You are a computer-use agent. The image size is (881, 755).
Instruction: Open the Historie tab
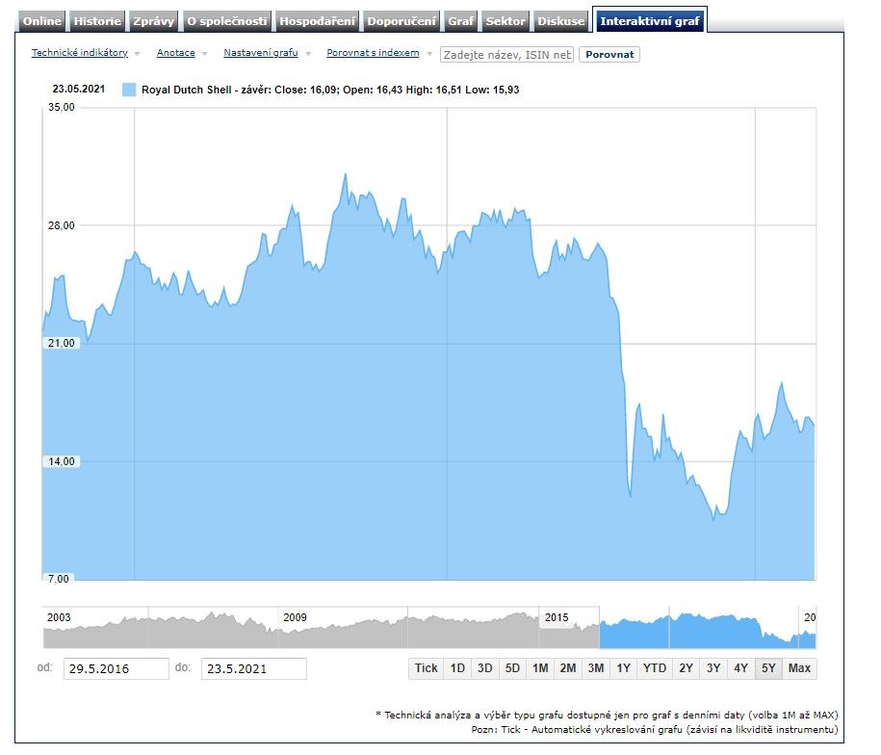coord(97,21)
